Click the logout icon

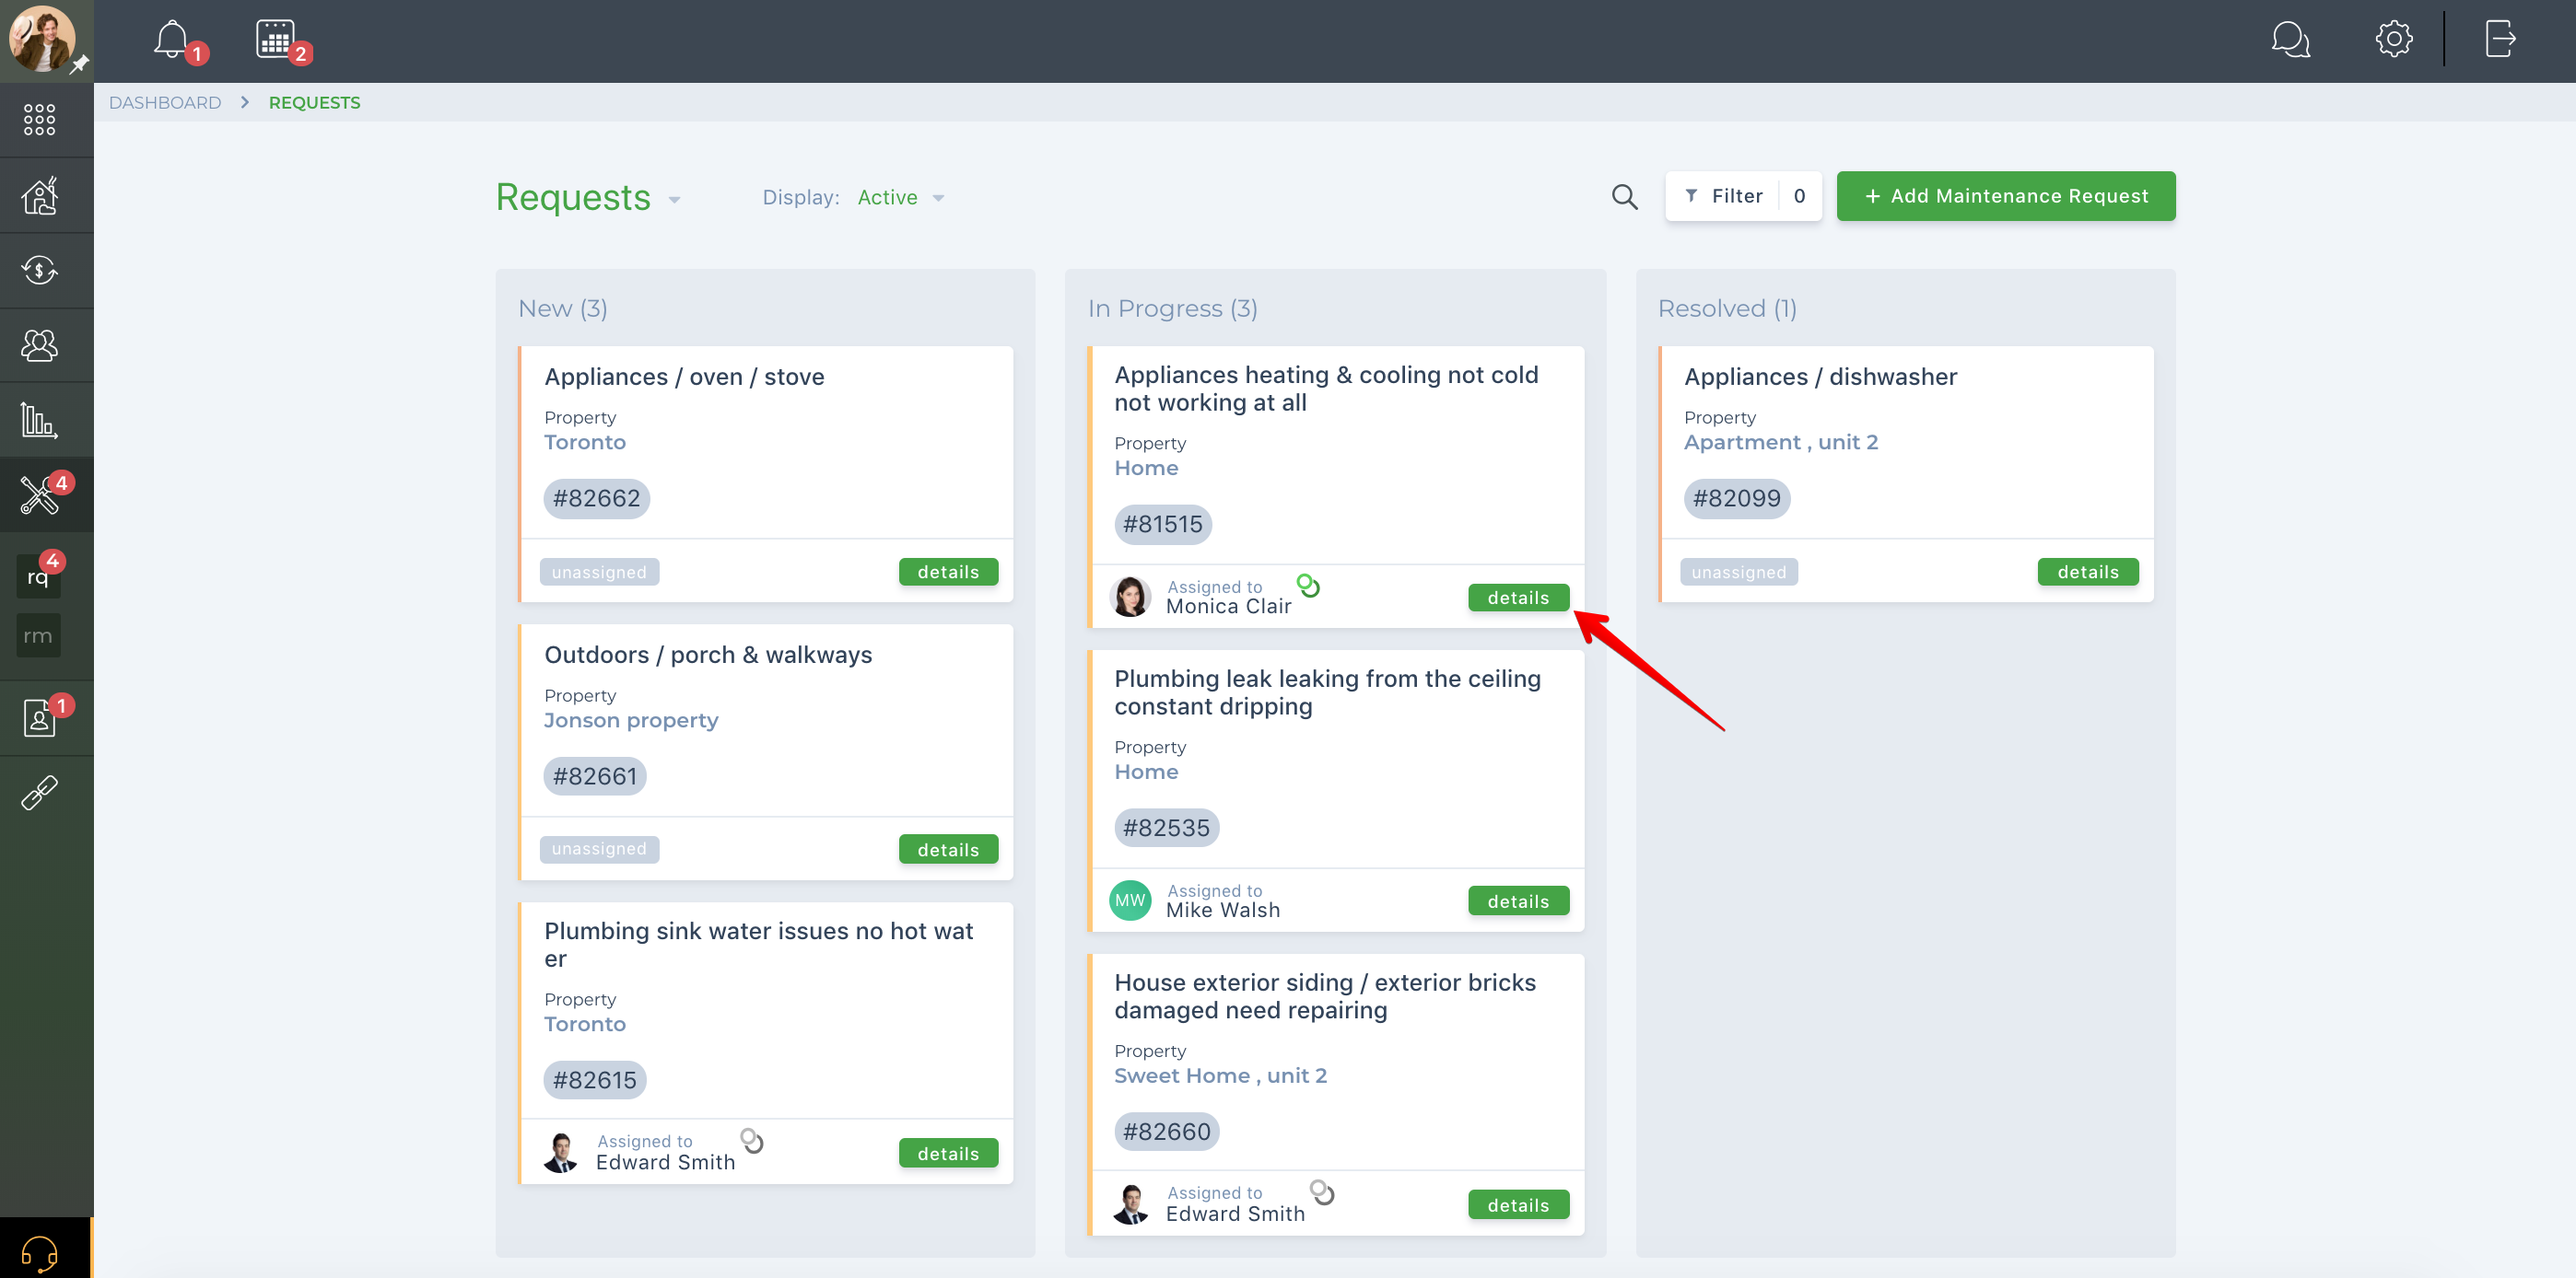(2500, 39)
